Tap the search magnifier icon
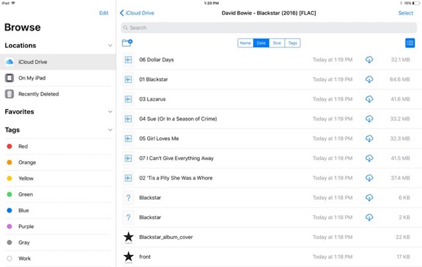 coord(125,28)
